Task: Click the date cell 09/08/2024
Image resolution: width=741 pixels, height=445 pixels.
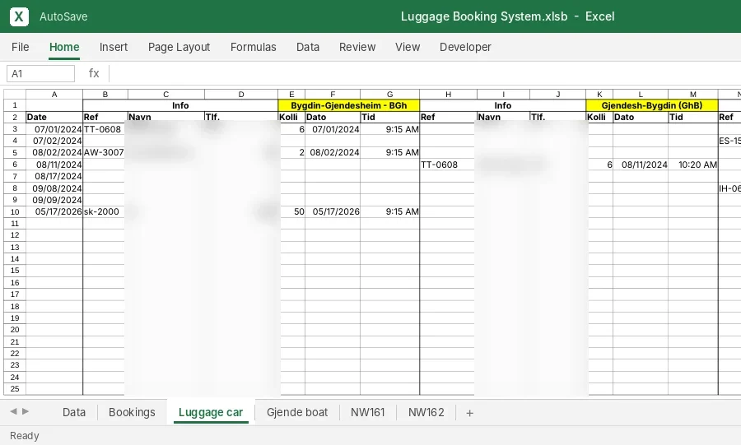Action: click(54, 188)
